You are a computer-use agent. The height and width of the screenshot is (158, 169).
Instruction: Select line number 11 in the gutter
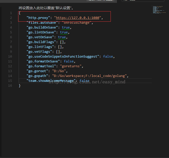coord(10,61)
